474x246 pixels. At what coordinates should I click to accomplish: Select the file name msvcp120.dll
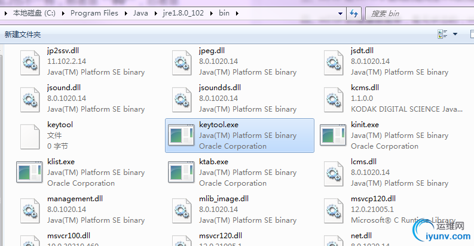coord(374,199)
